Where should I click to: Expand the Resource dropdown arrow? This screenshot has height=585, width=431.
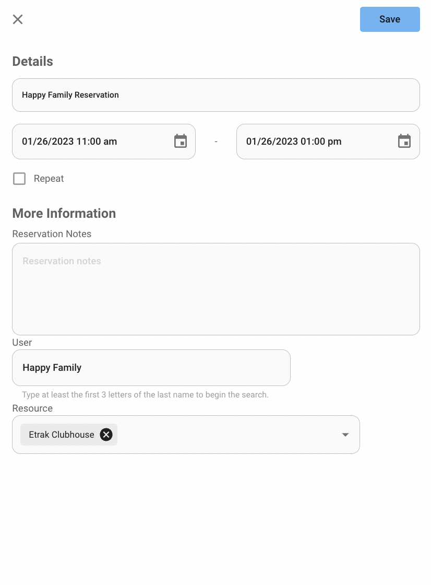click(x=345, y=435)
